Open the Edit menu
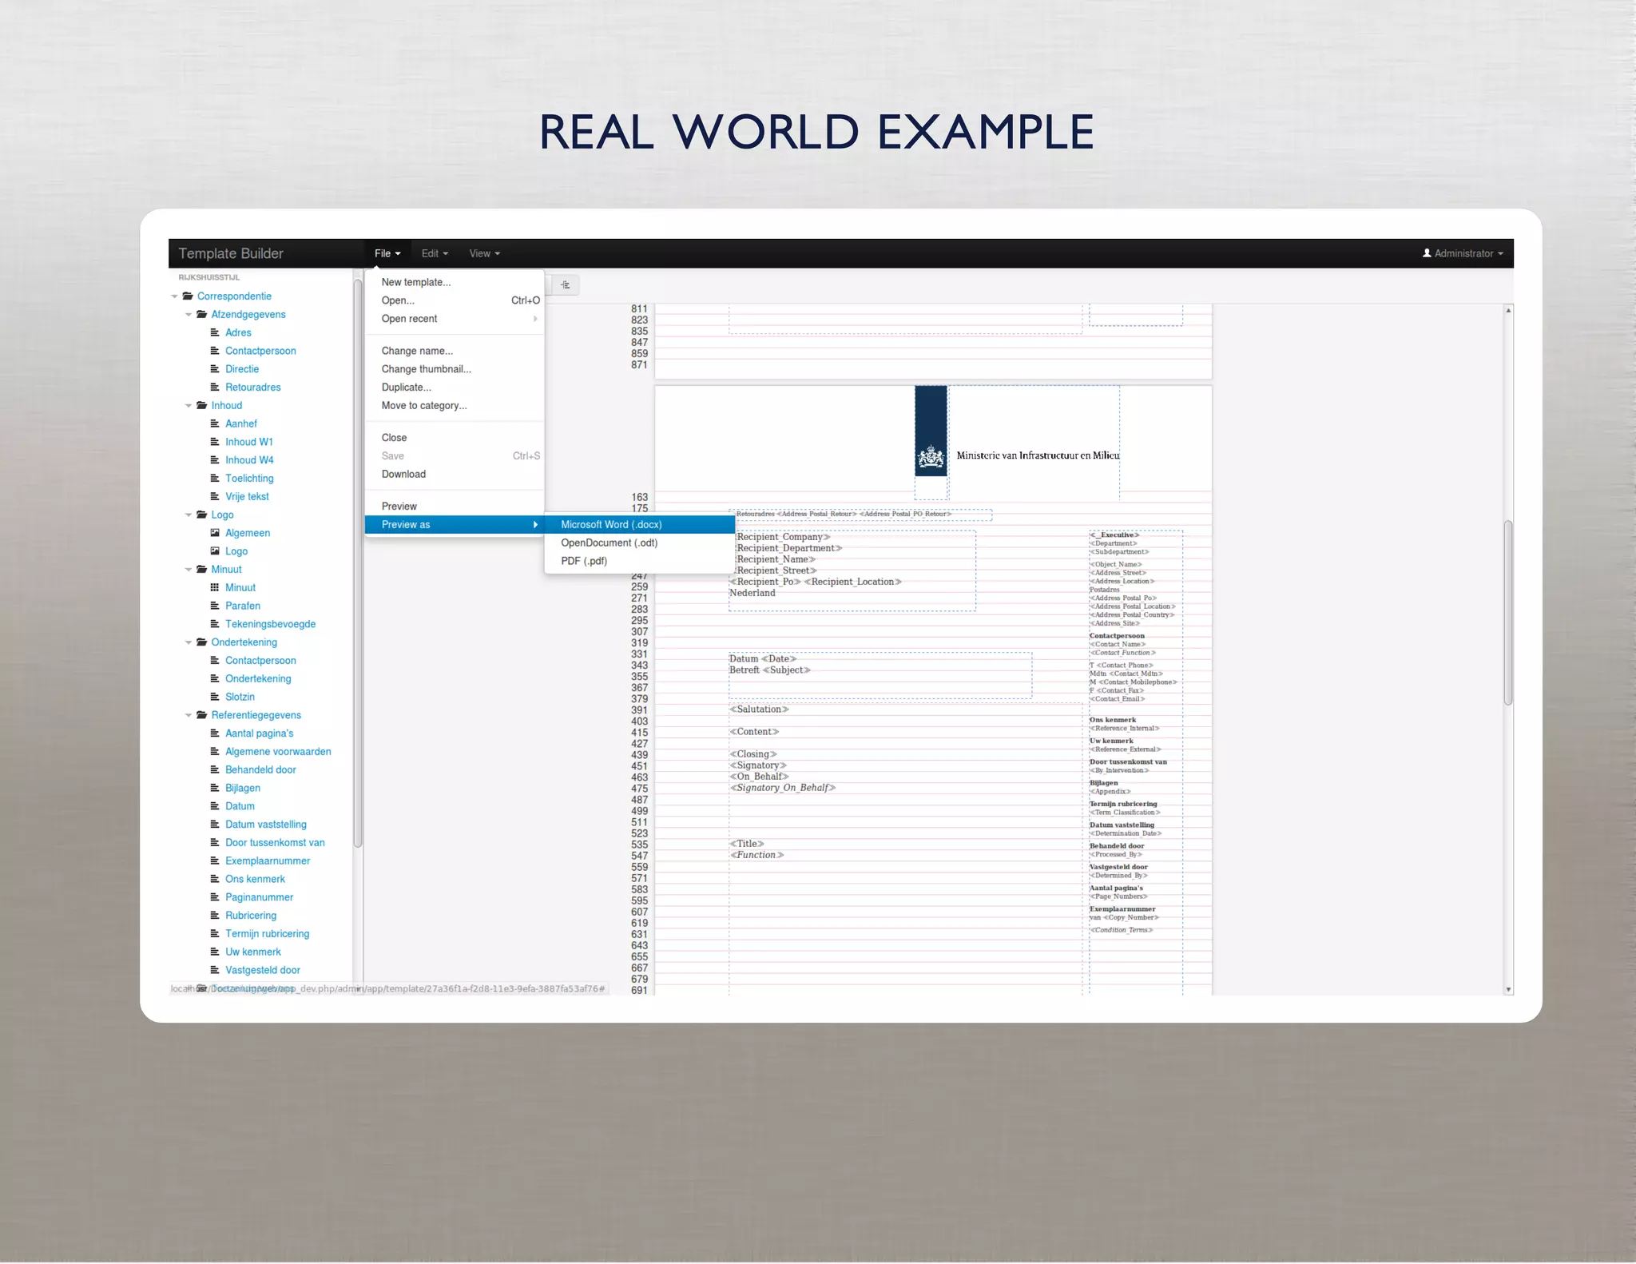This screenshot has width=1636, height=1264. point(435,253)
